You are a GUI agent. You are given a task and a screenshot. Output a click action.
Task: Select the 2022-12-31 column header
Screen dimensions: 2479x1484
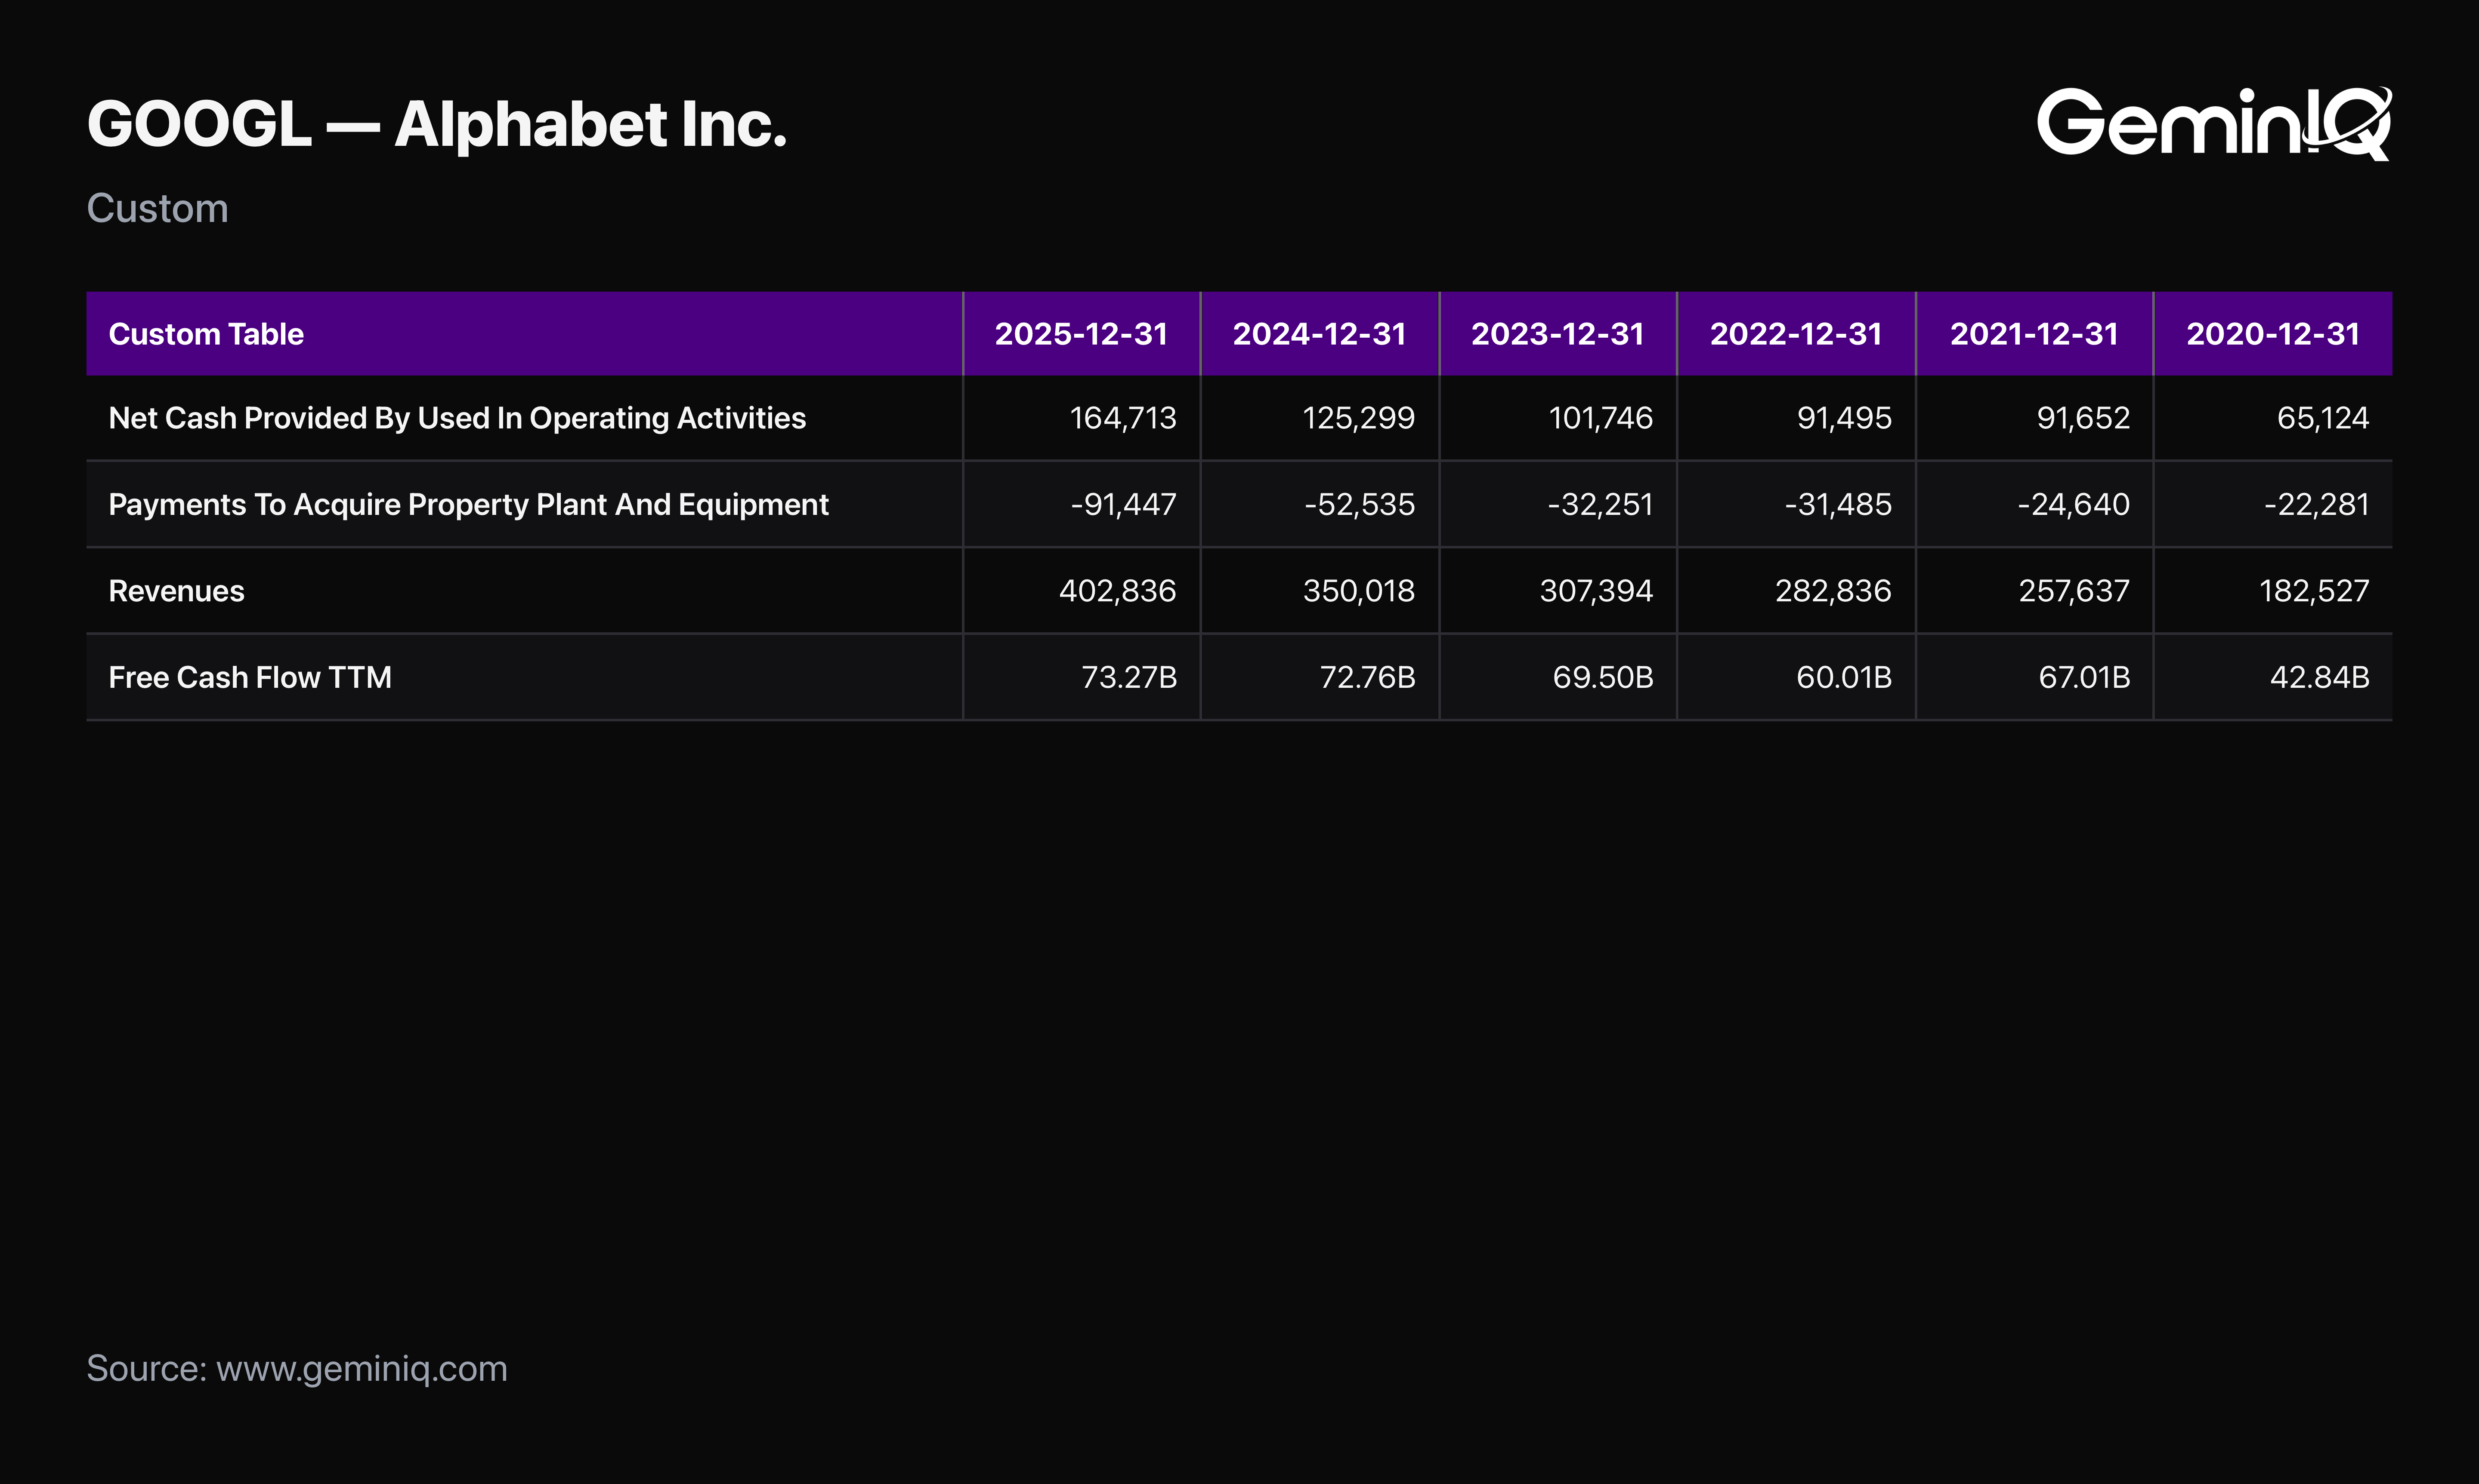1796,334
